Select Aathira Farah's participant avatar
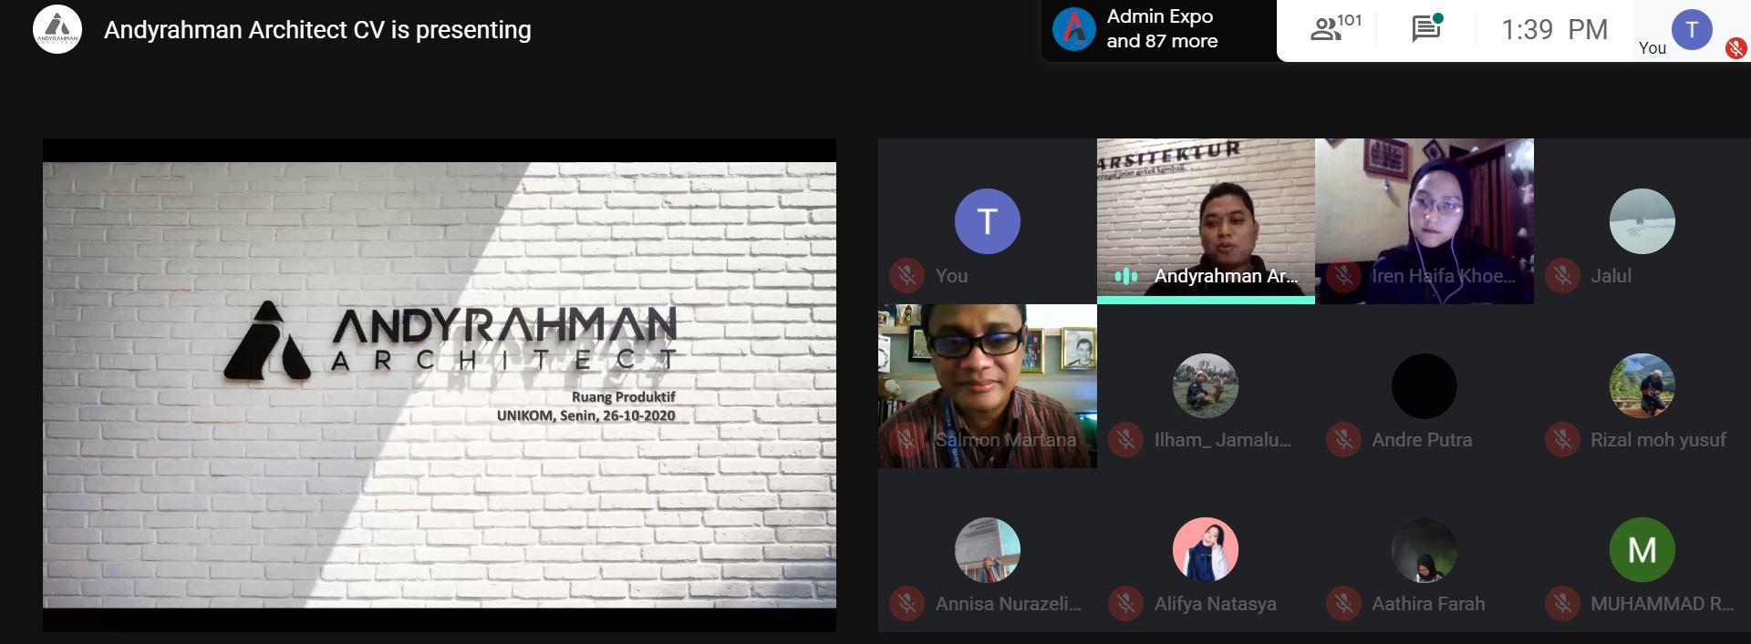Screen dimensions: 1751x644 (x=1424, y=550)
